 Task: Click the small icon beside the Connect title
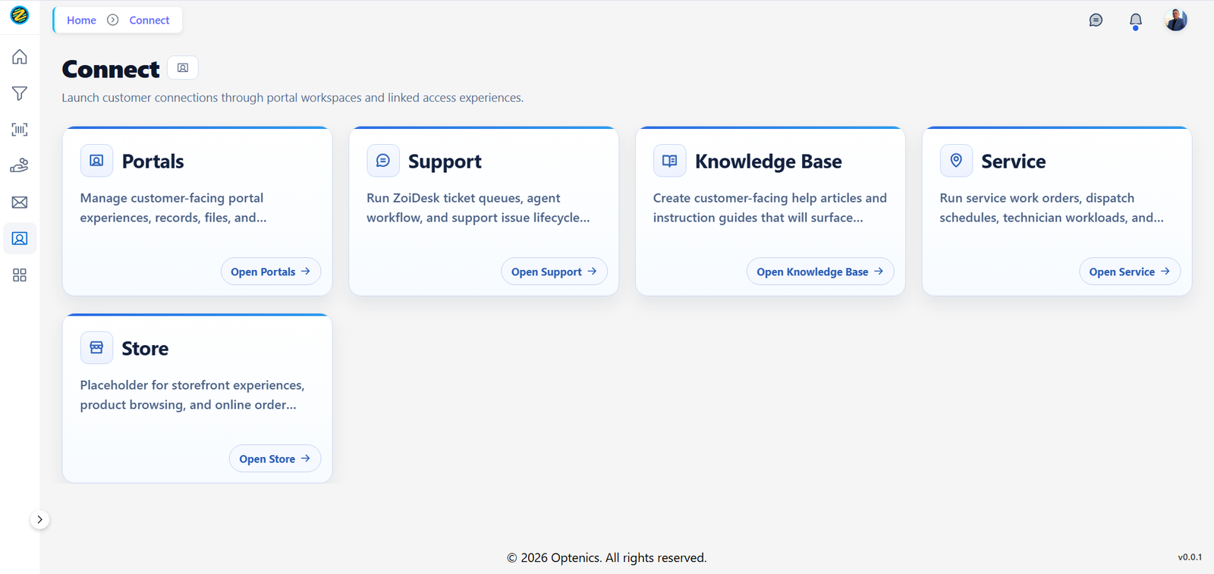pos(183,67)
